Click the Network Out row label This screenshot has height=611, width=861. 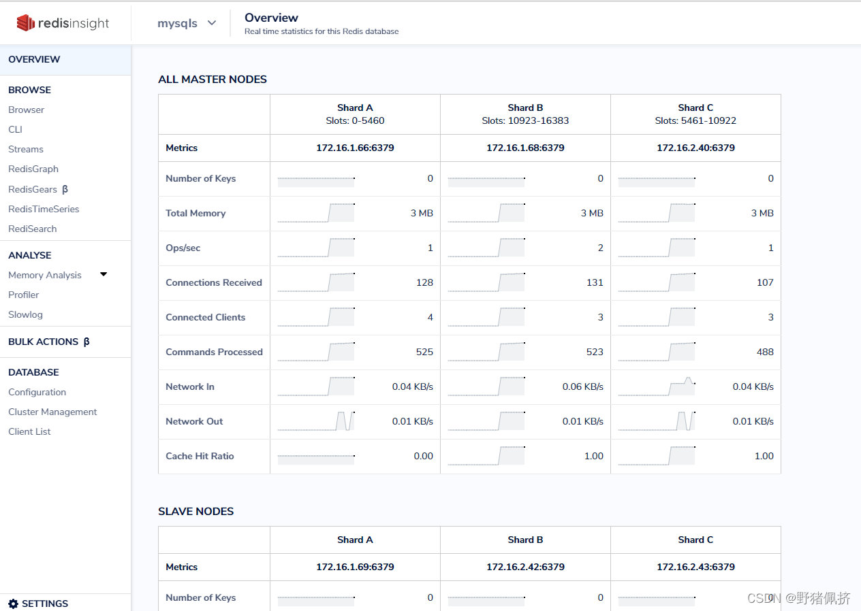click(194, 421)
